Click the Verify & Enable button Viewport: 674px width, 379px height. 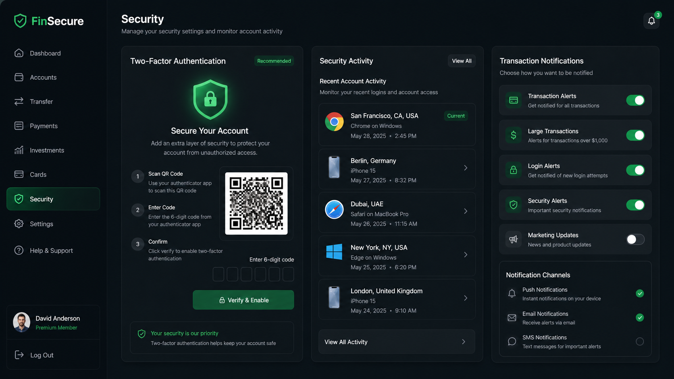(x=243, y=300)
